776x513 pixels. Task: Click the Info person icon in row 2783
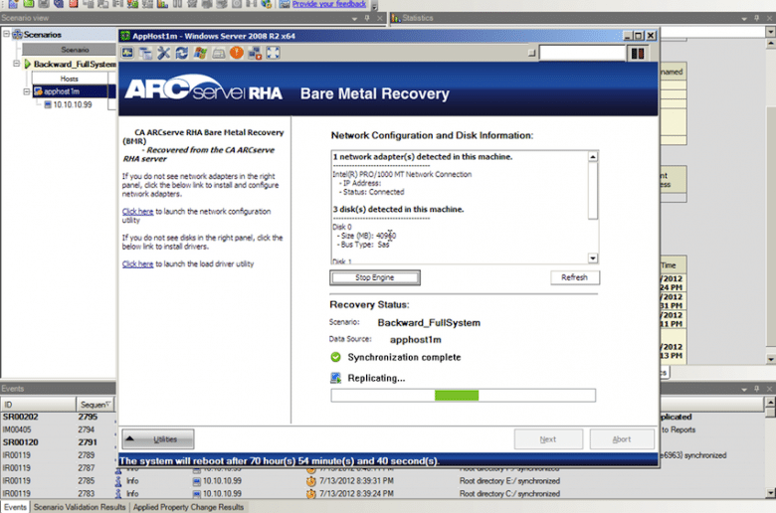click(118, 493)
